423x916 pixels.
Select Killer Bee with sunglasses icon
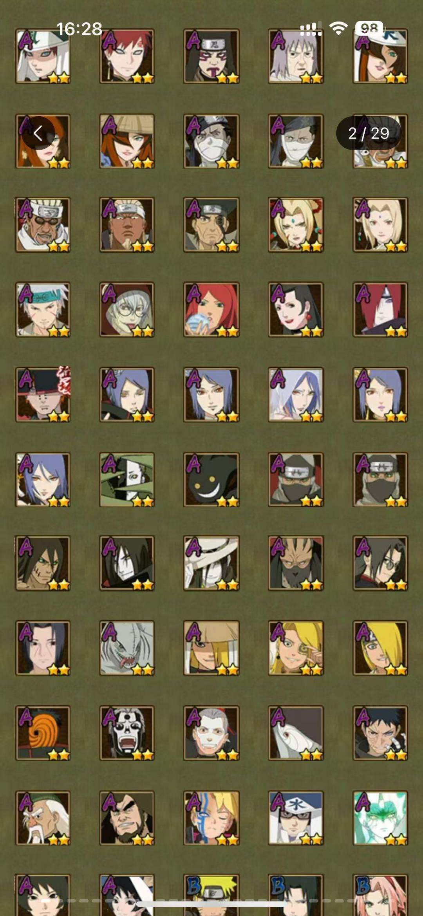point(43,225)
